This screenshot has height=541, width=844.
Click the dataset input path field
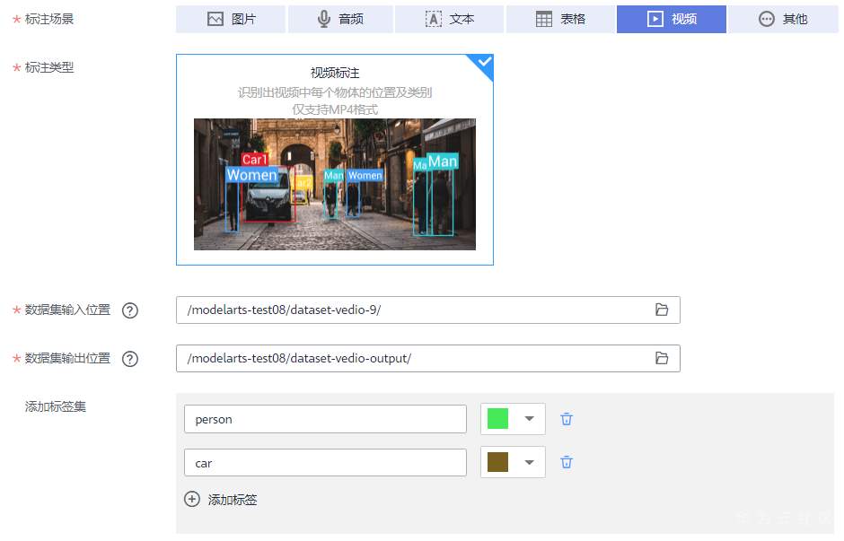coord(428,310)
